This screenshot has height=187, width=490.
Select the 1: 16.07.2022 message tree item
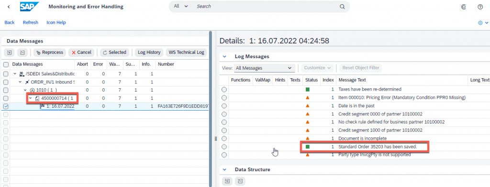(60, 106)
